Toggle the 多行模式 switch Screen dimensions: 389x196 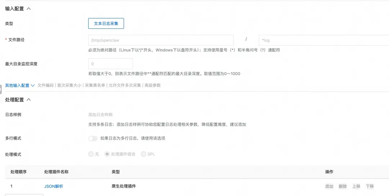pyautogui.click(x=93, y=138)
